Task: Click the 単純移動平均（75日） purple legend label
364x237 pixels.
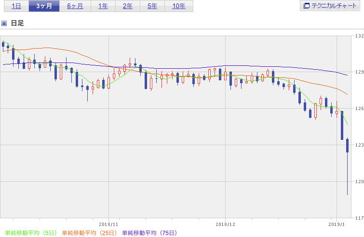Action: click(x=149, y=233)
